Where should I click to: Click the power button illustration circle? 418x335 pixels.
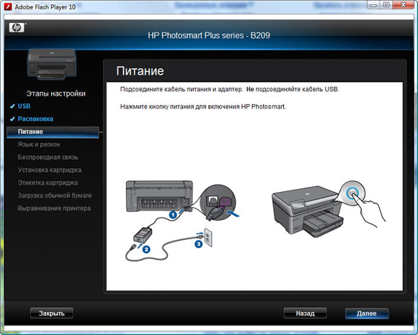pos(352,193)
